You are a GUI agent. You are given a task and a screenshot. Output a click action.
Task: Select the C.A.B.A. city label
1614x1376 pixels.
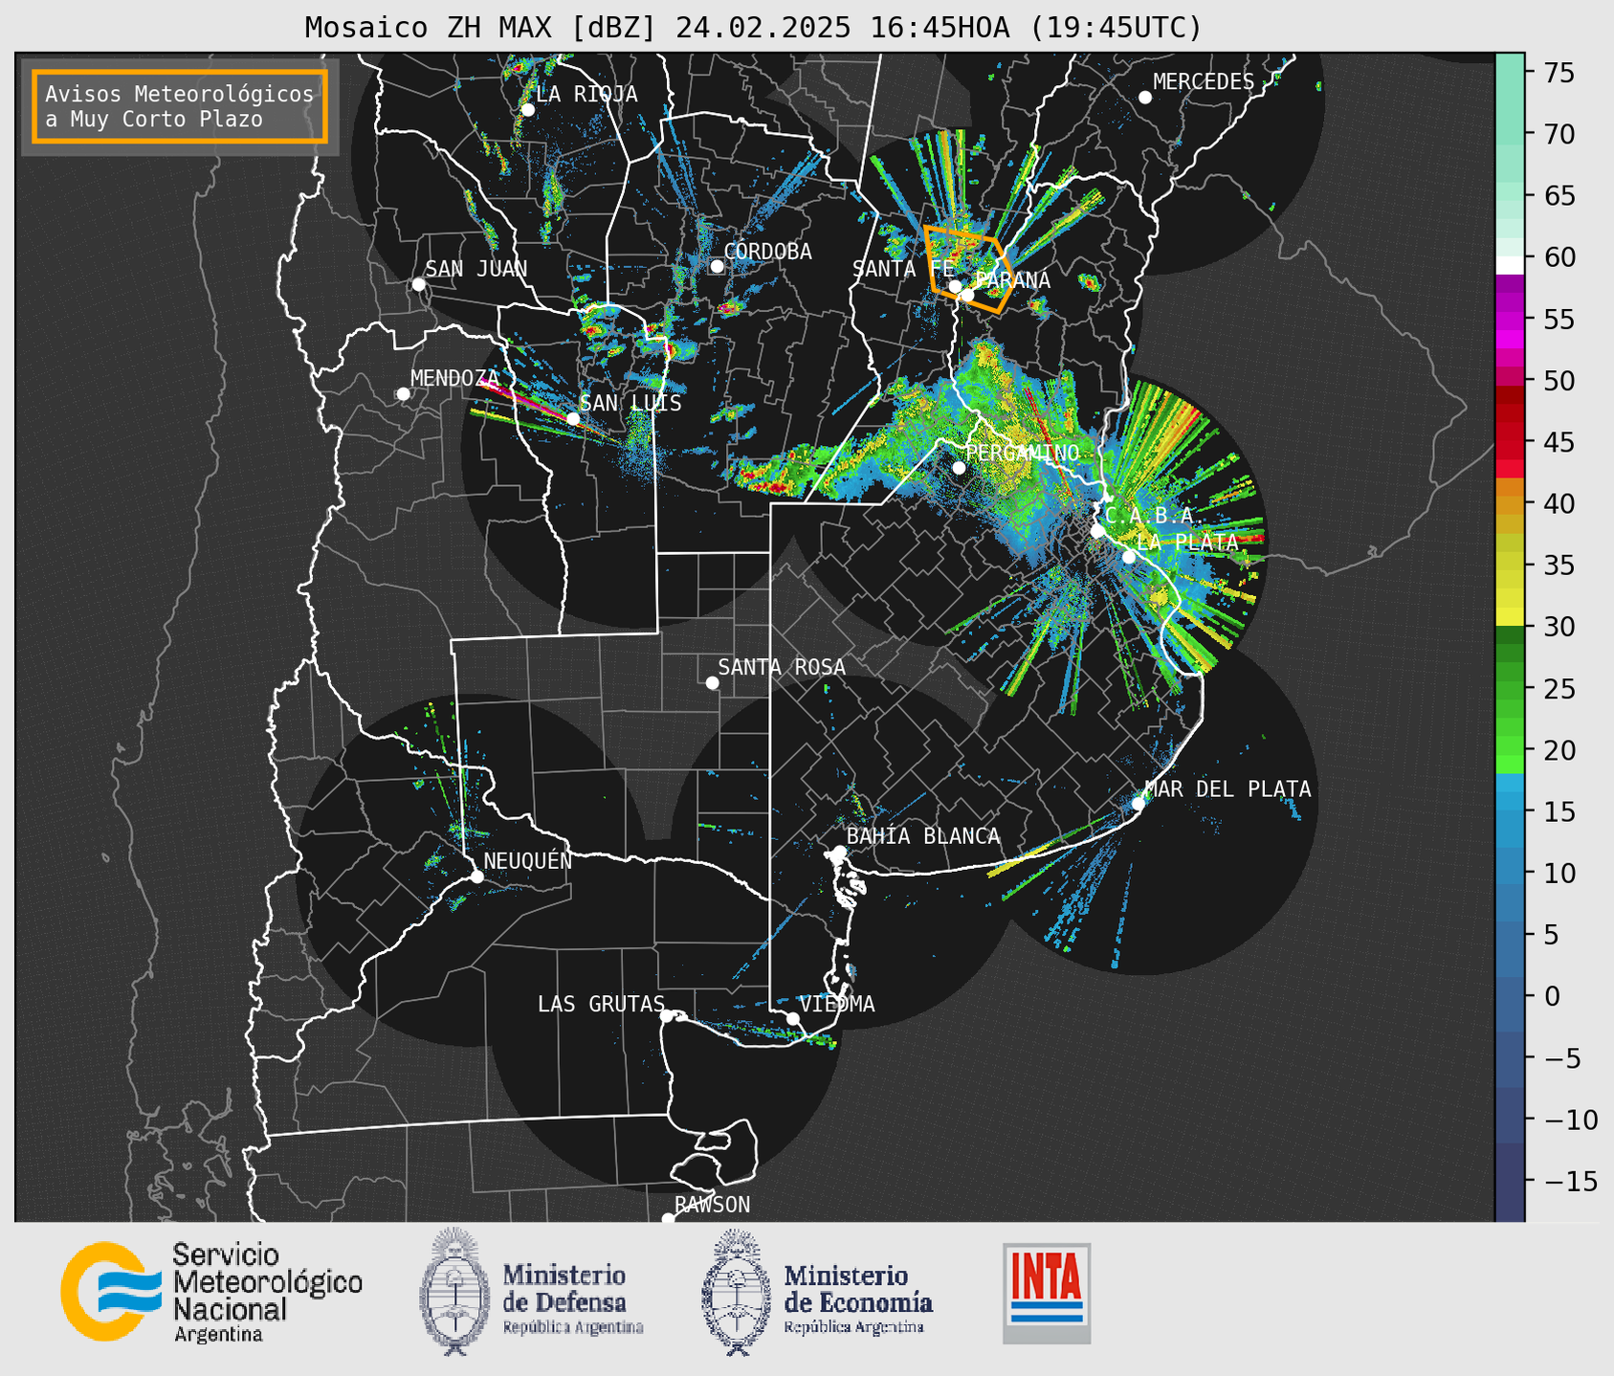(1155, 516)
